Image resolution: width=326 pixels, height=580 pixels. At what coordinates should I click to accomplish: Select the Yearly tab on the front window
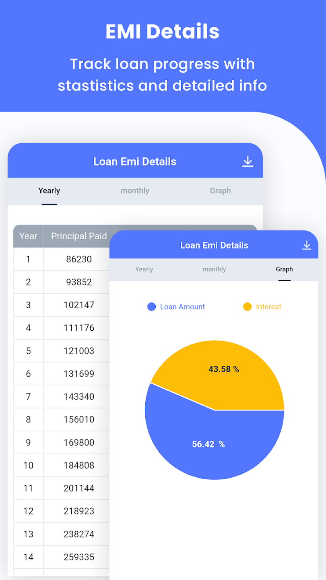tap(49, 191)
